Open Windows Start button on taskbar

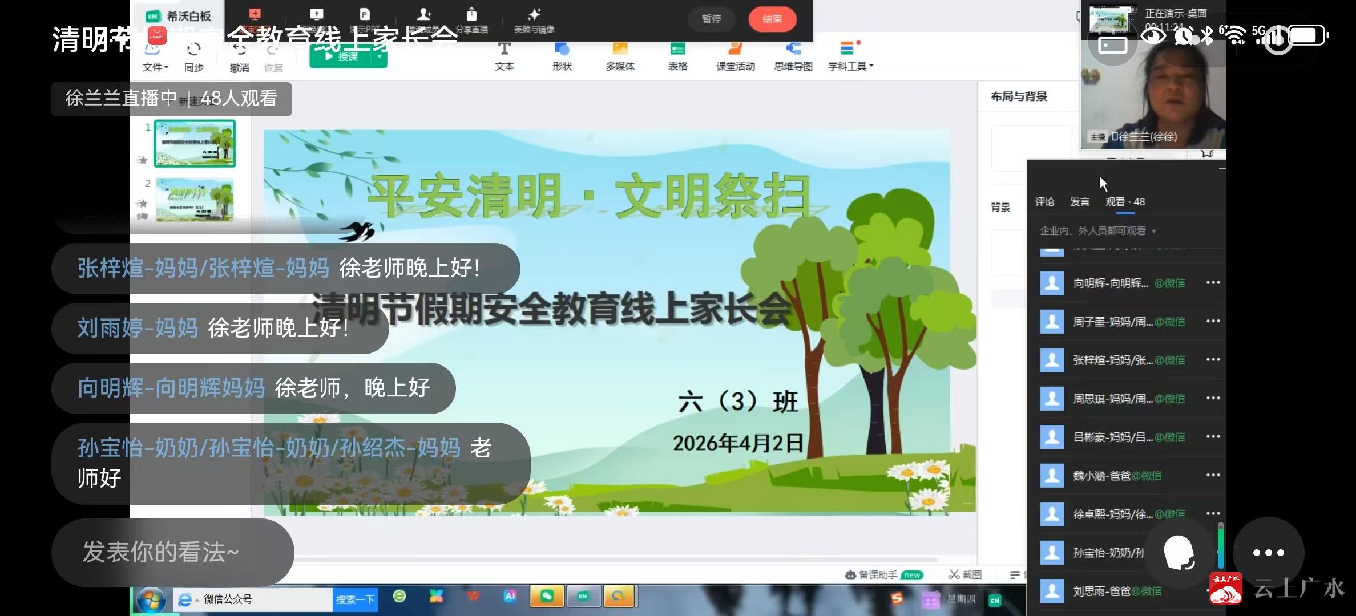point(151,600)
